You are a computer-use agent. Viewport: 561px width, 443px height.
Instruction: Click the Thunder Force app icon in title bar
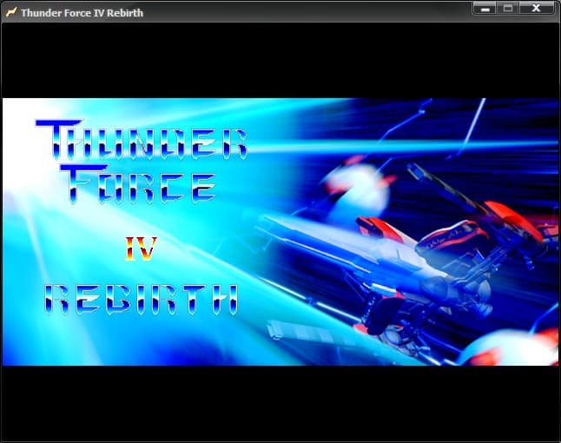pyautogui.click(x=11, y=12)
